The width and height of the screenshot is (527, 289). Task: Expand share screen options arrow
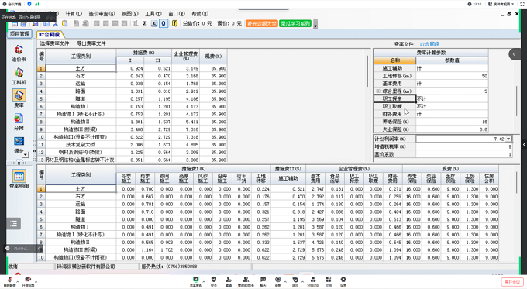point(204,281)
